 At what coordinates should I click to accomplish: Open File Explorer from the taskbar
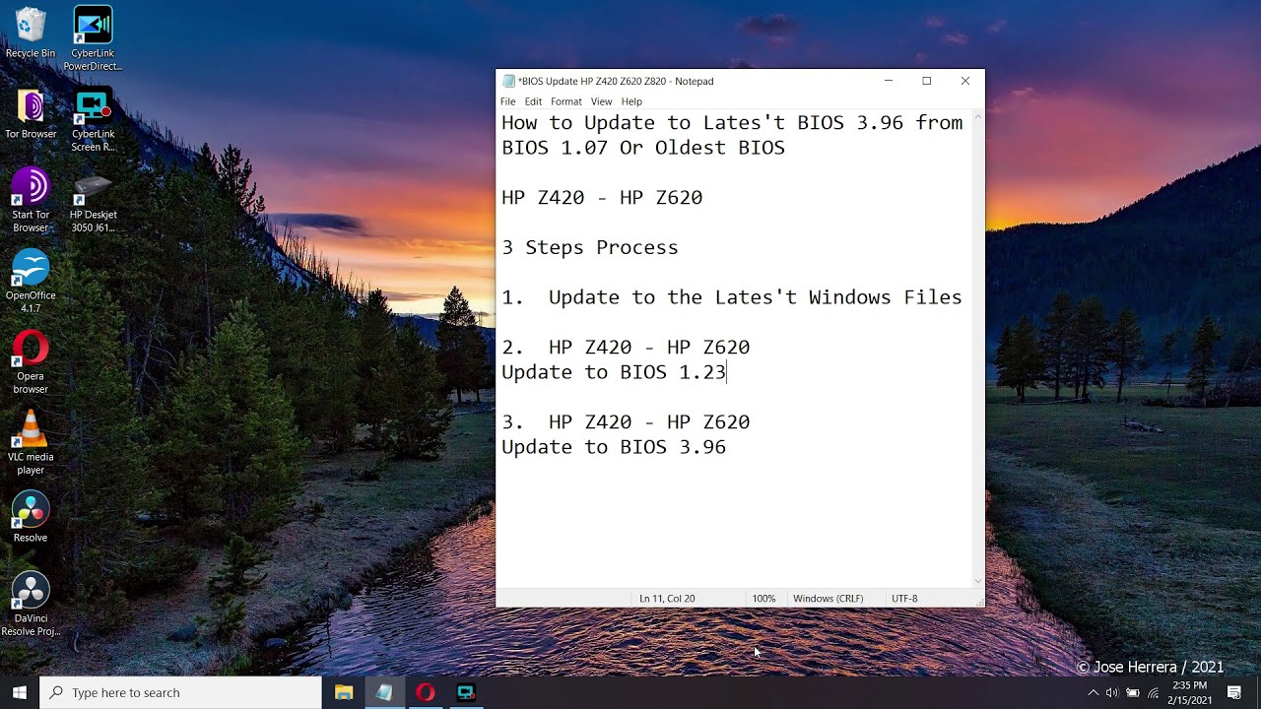click(344, 692)
